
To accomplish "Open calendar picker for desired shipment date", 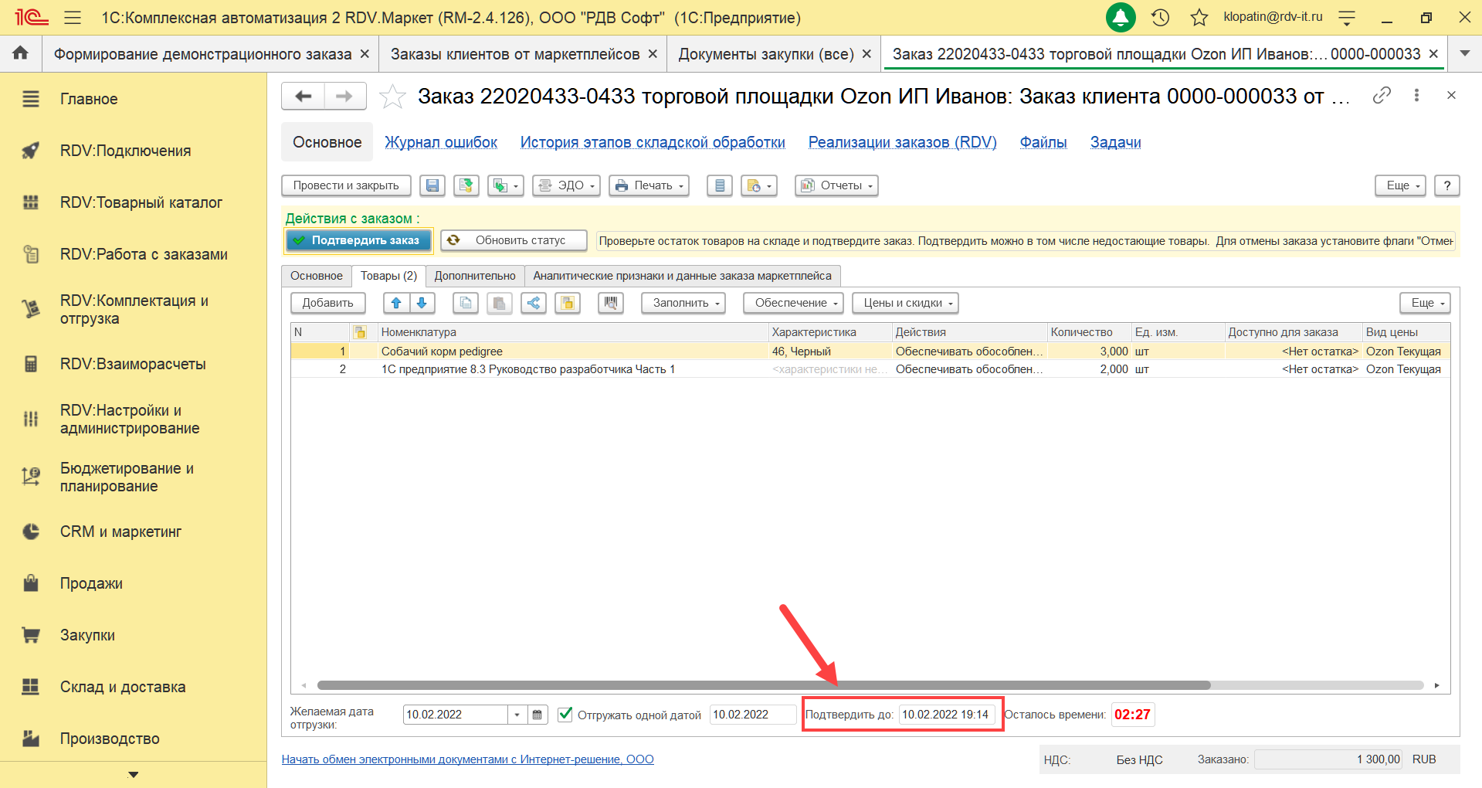I will click(x=538, y=715).
